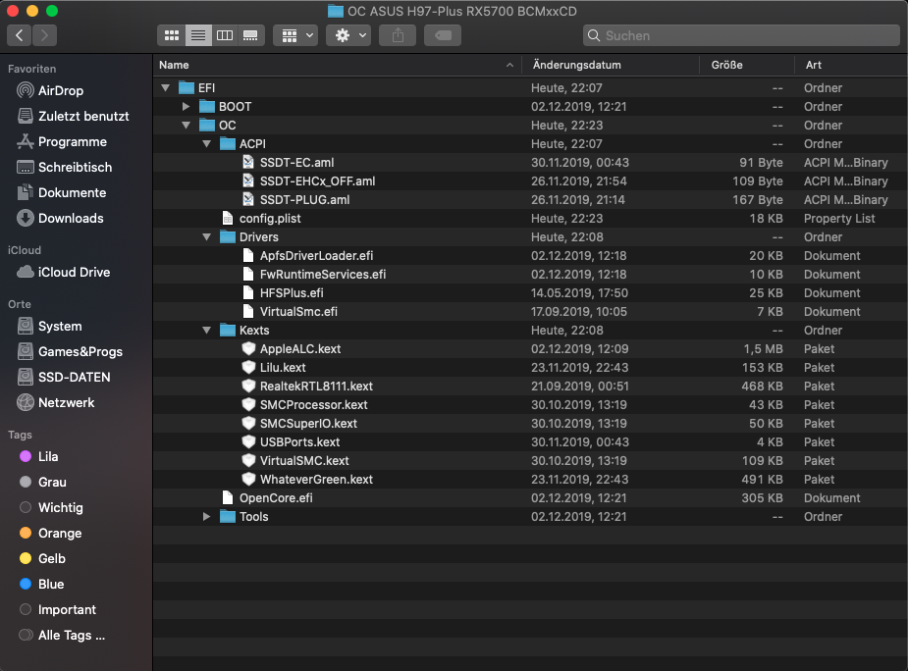This screenshot has width=908, height=671.
Task: Click the window title folder proxy icon
Action: click(x=336, y=11)
